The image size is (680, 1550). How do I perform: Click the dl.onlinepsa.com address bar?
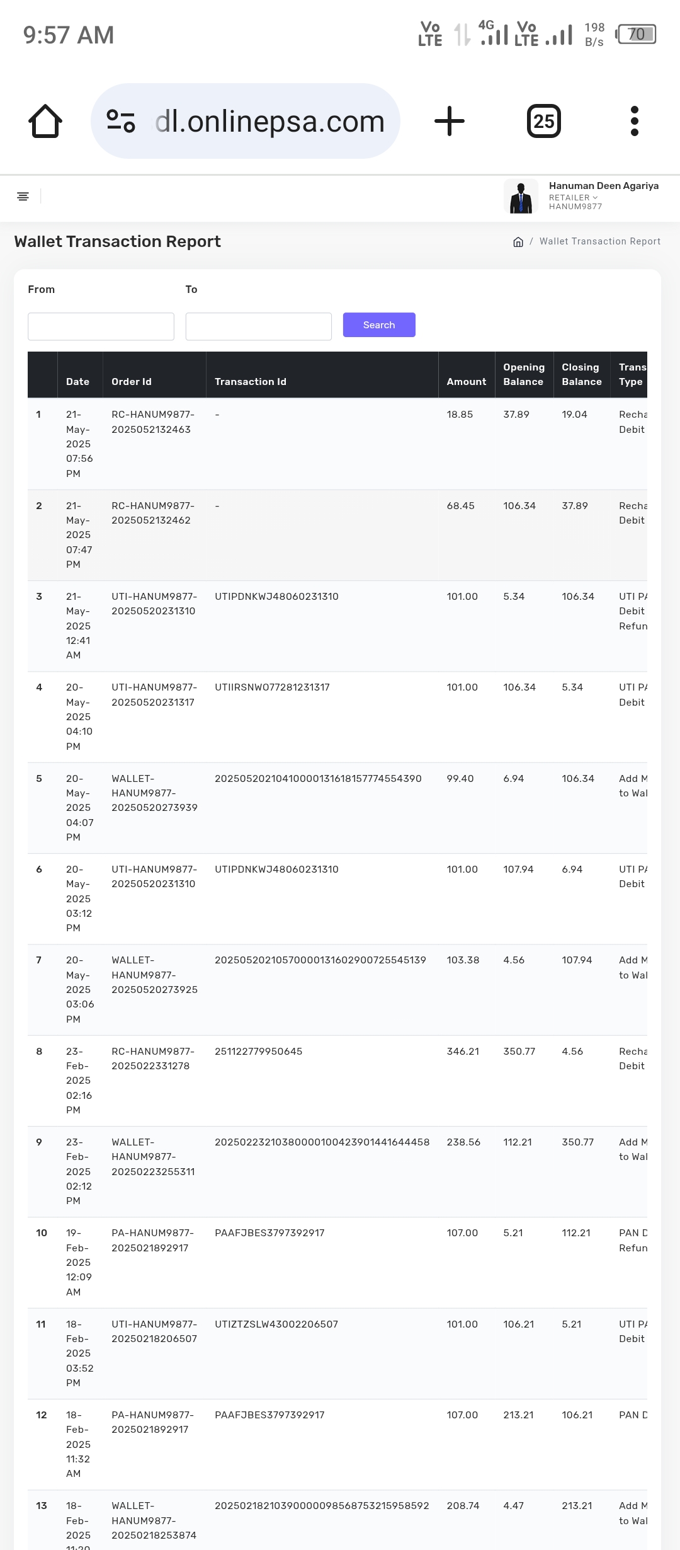click(269, 121)
